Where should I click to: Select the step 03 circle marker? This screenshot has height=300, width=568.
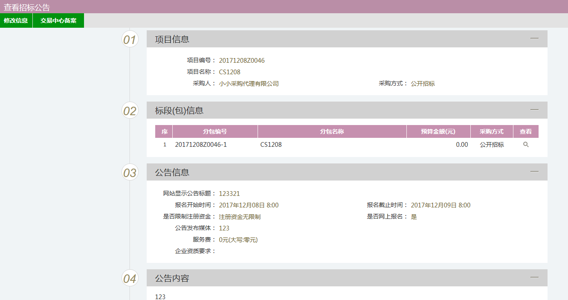point(130,173)
